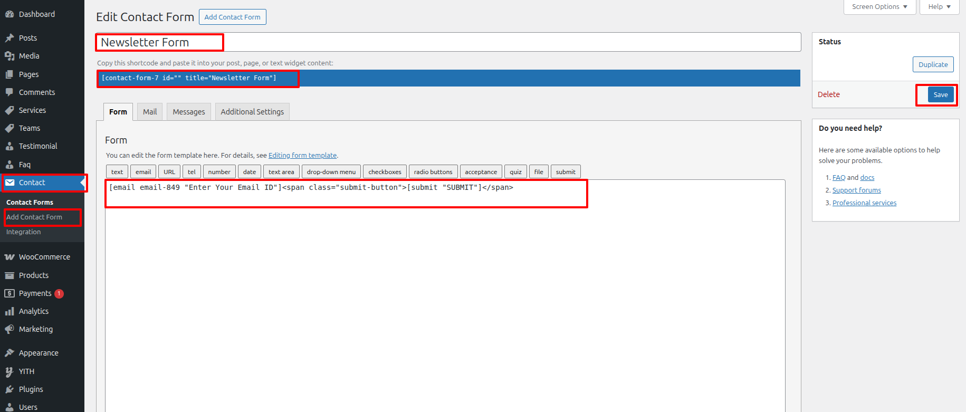Click the Newsletter Form title field

(447, 42)
